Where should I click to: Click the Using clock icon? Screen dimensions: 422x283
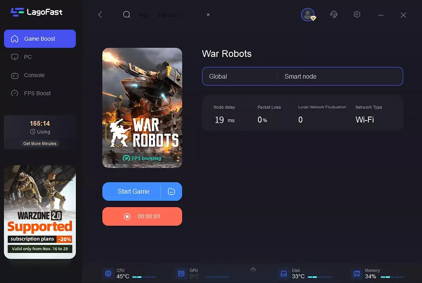(33, 132)
